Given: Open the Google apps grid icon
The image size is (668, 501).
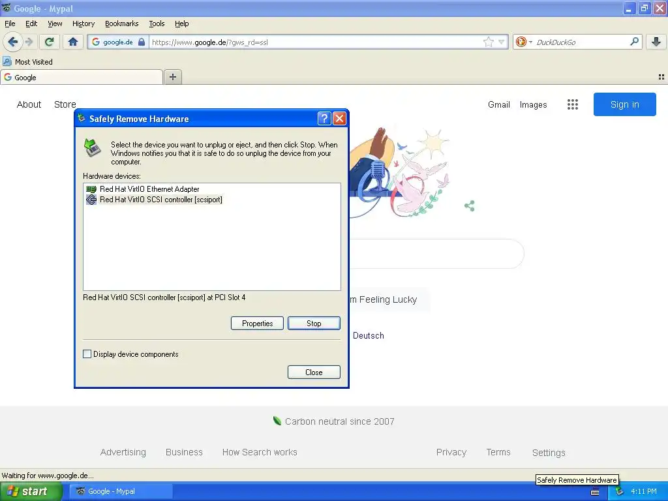Looking at the screenshot, I should pyautogui.click(x=573, y=104).
